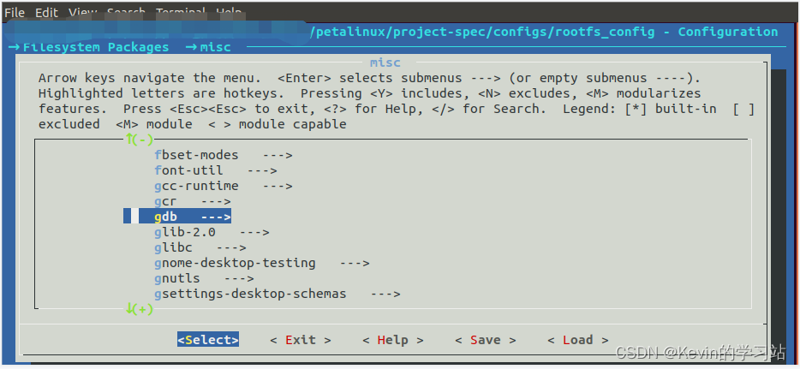The height and width of the screenshot is (369, 800).
Task: Open the gnome-desktop-testing submenu
Action: coord(262,264)
